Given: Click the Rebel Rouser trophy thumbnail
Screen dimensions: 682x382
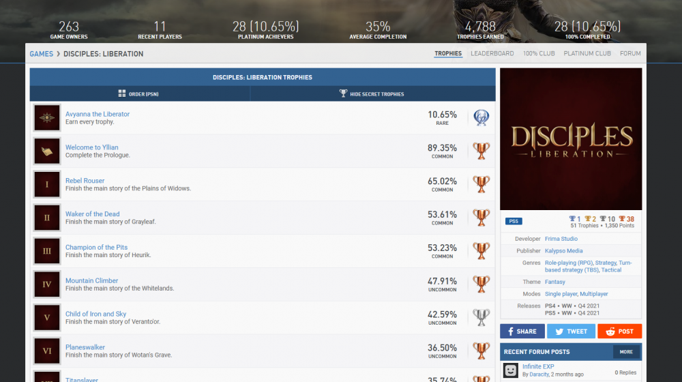Looking at the screenshot, I should click(x=47, y=184).
